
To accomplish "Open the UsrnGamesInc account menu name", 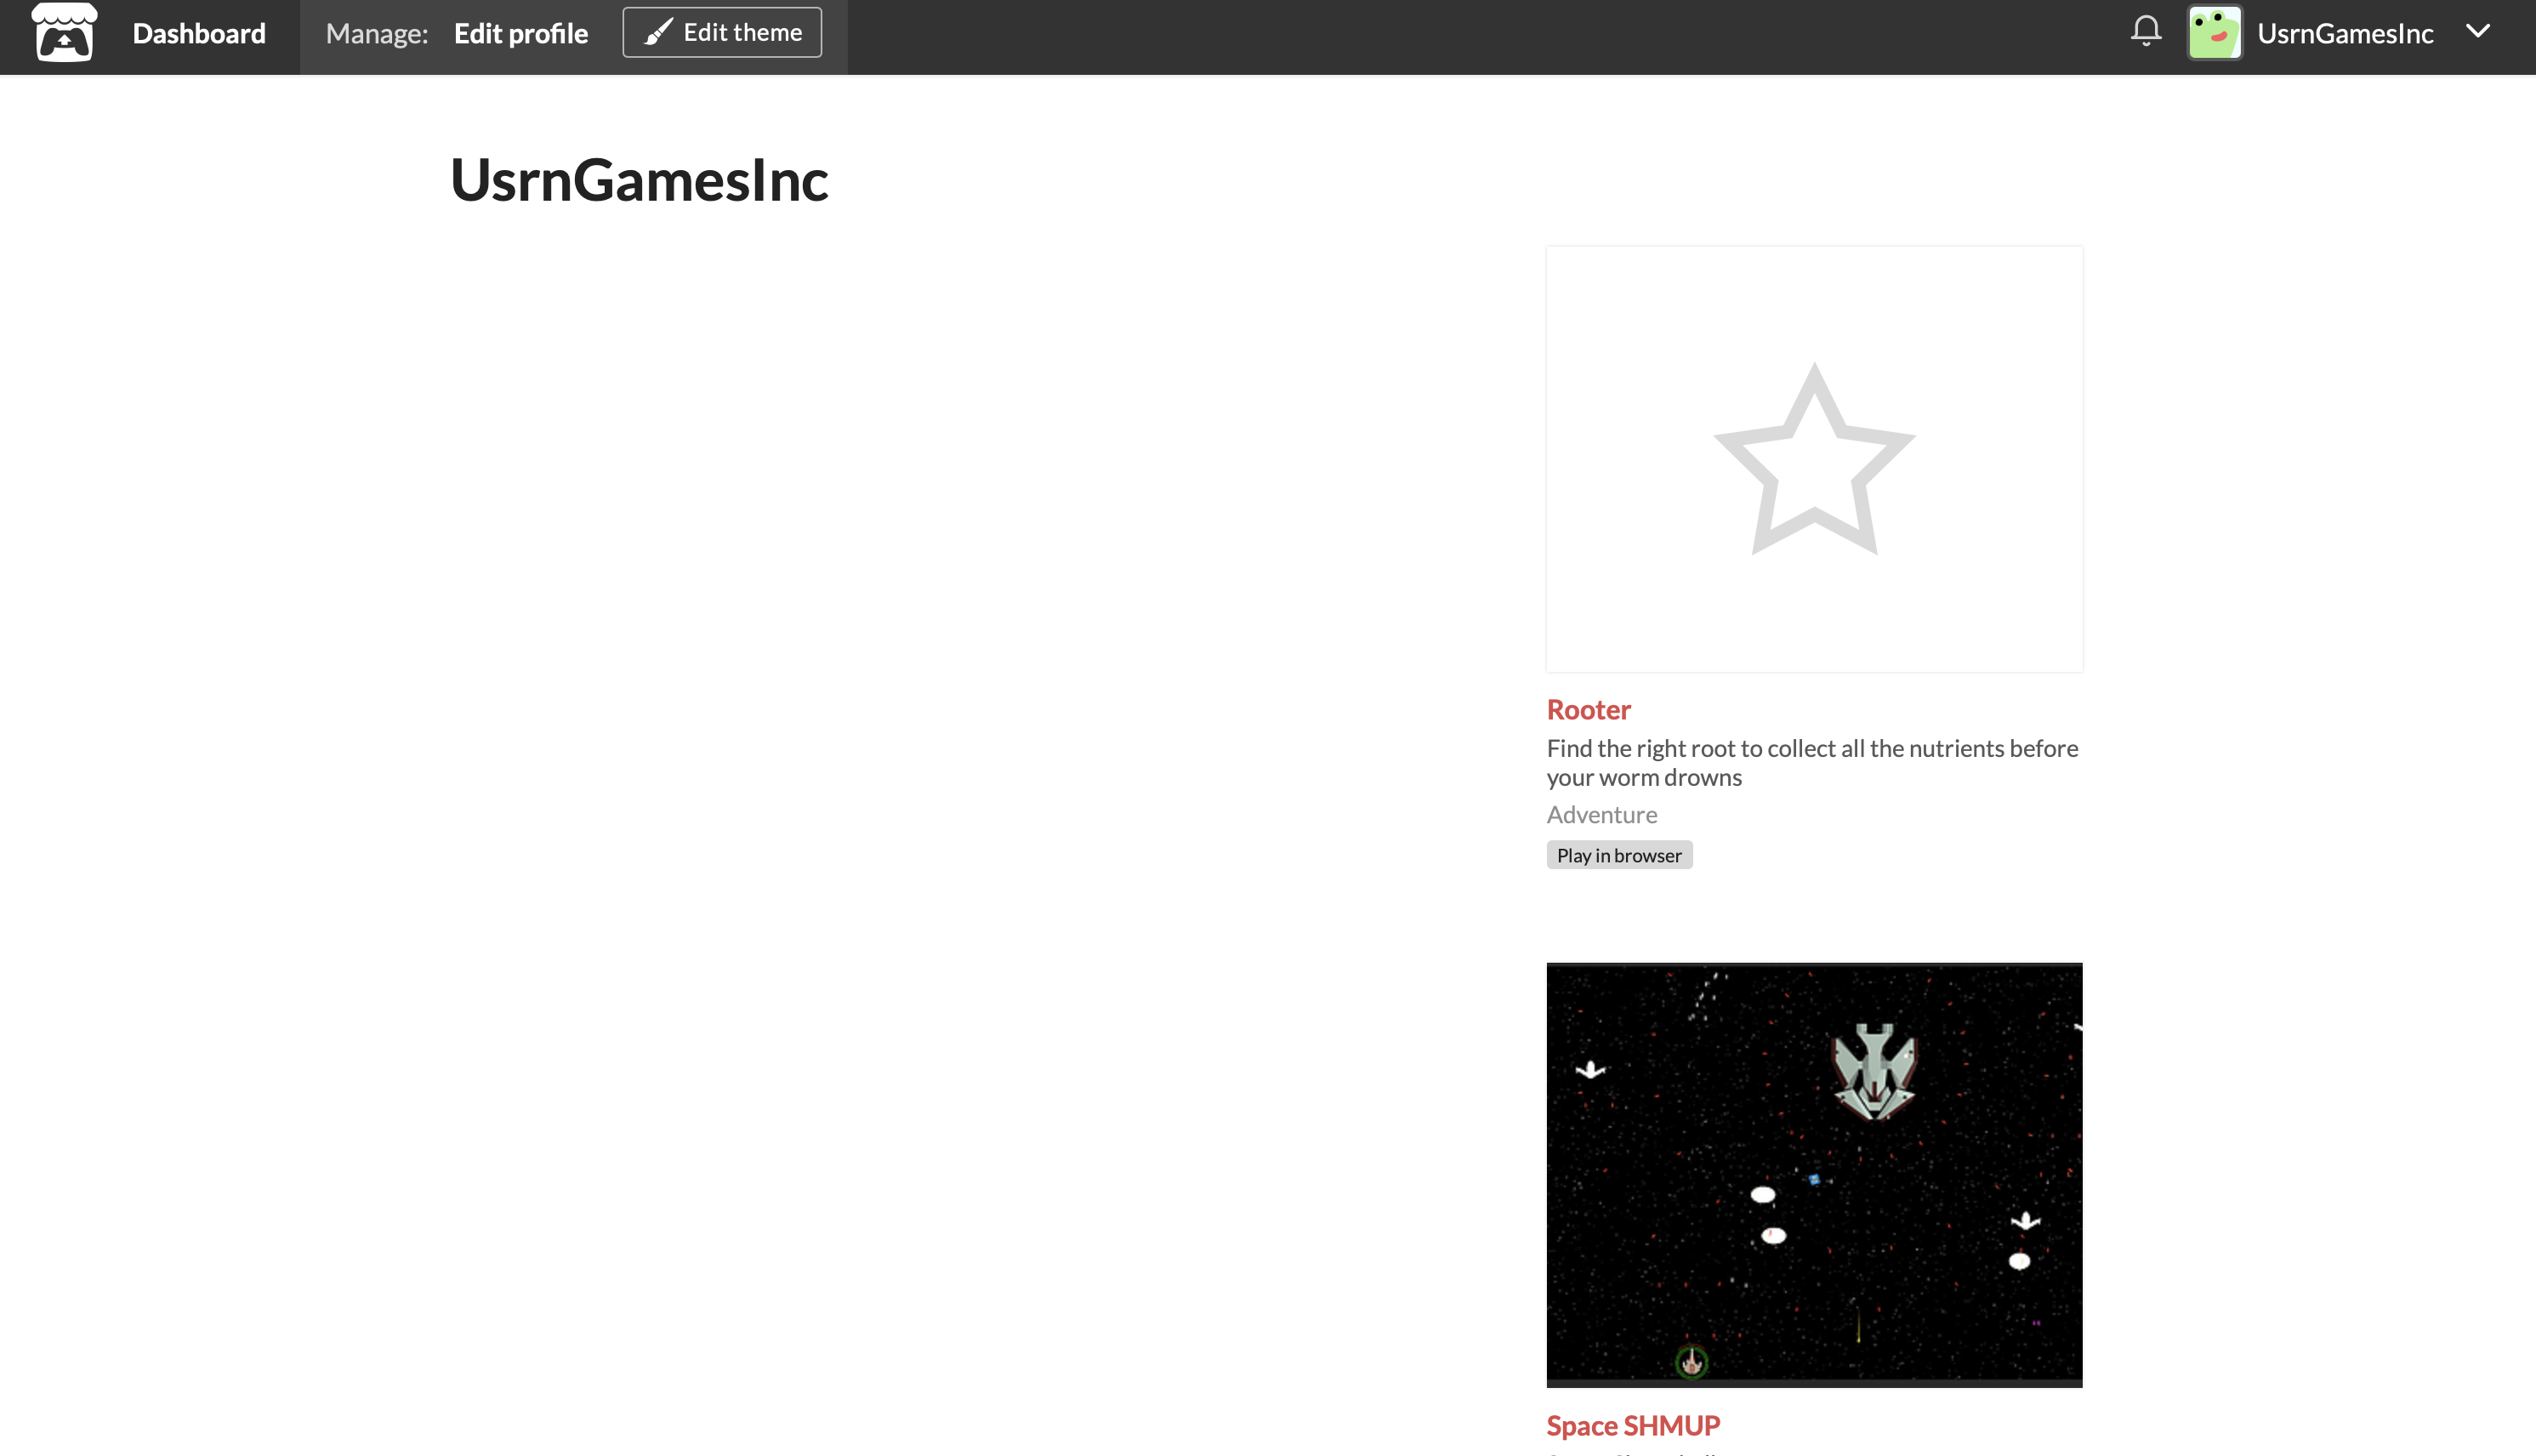I will 2345,34.
